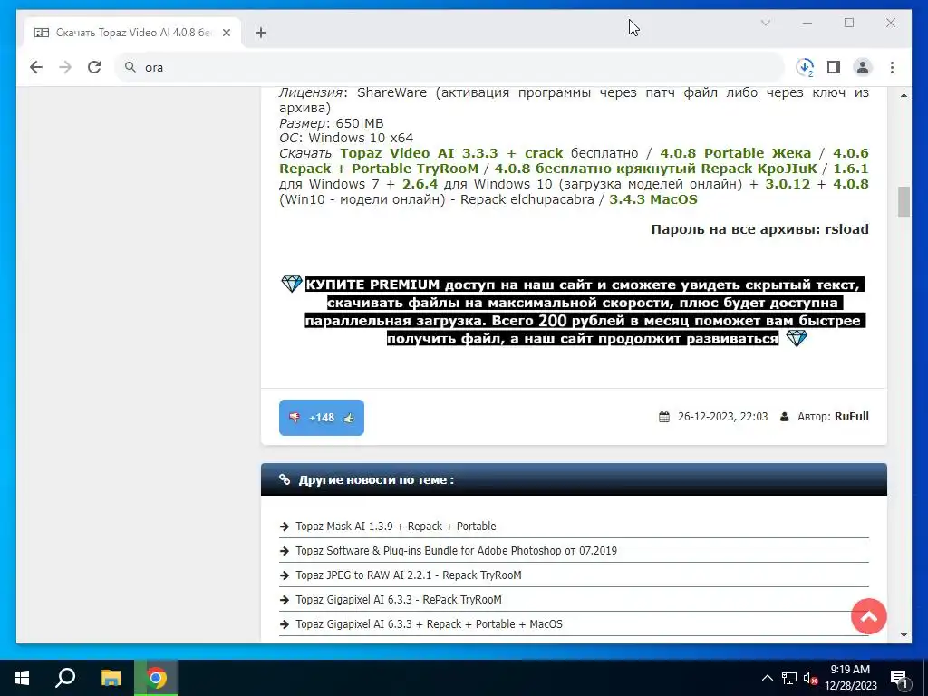Focus the address bar containing 'ora'

(449, 67)
